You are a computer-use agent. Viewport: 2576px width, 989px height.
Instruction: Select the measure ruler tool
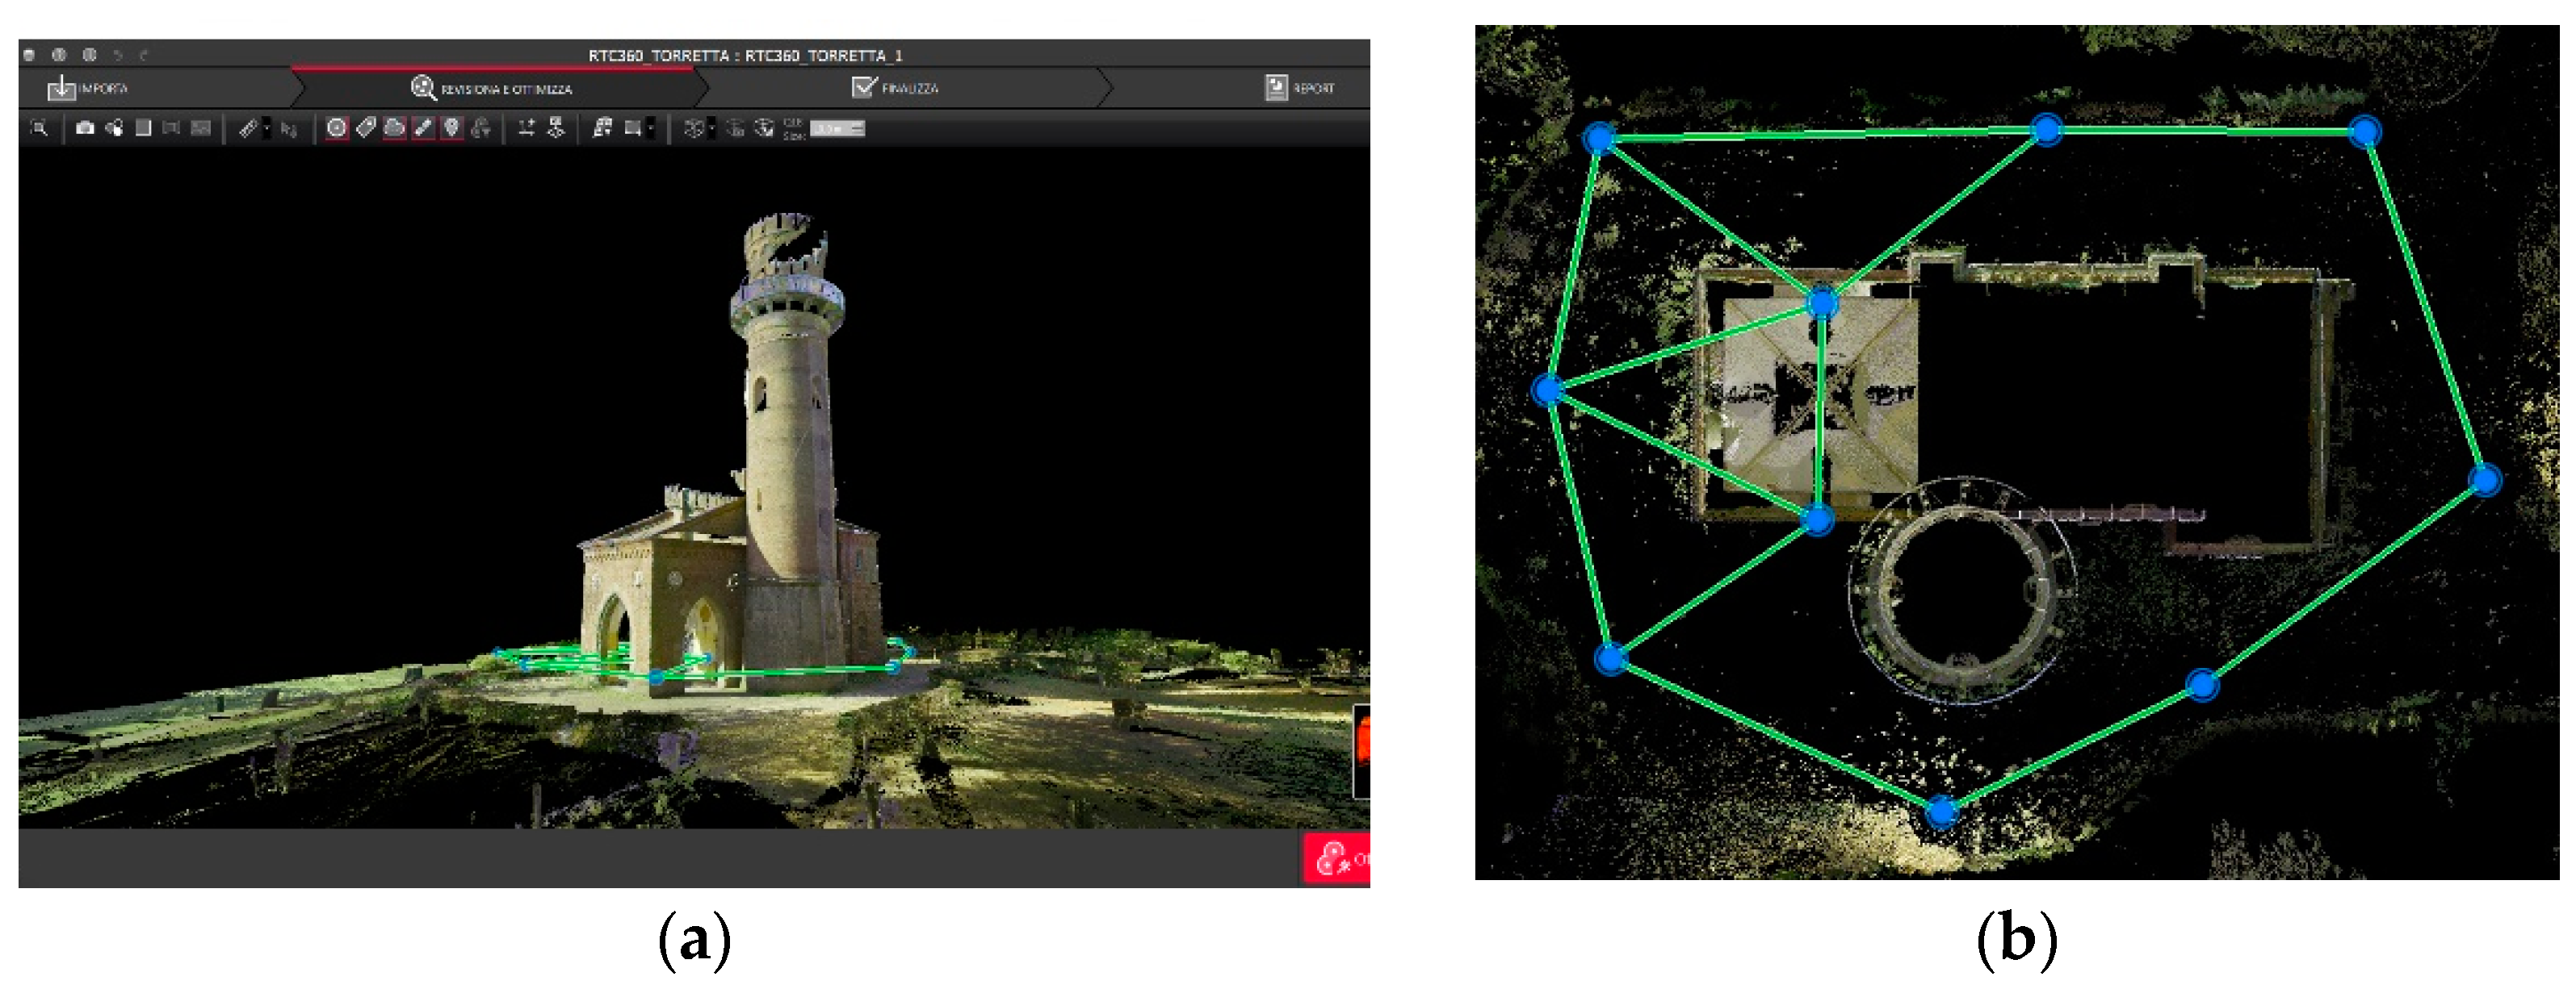click(x=248, y=128)
